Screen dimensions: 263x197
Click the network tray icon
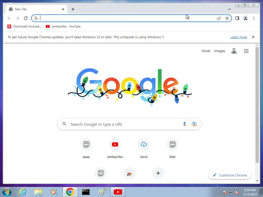coord(231,192)
